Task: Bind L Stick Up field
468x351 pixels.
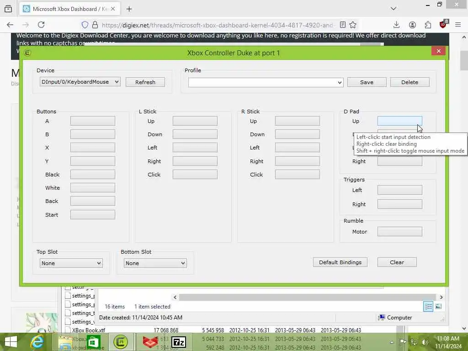Action: (x=195, y=121)
